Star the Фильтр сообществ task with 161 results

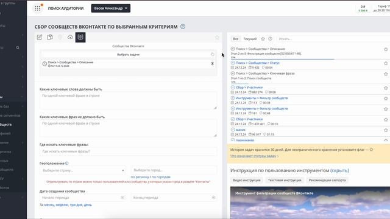tap(386, 109)
